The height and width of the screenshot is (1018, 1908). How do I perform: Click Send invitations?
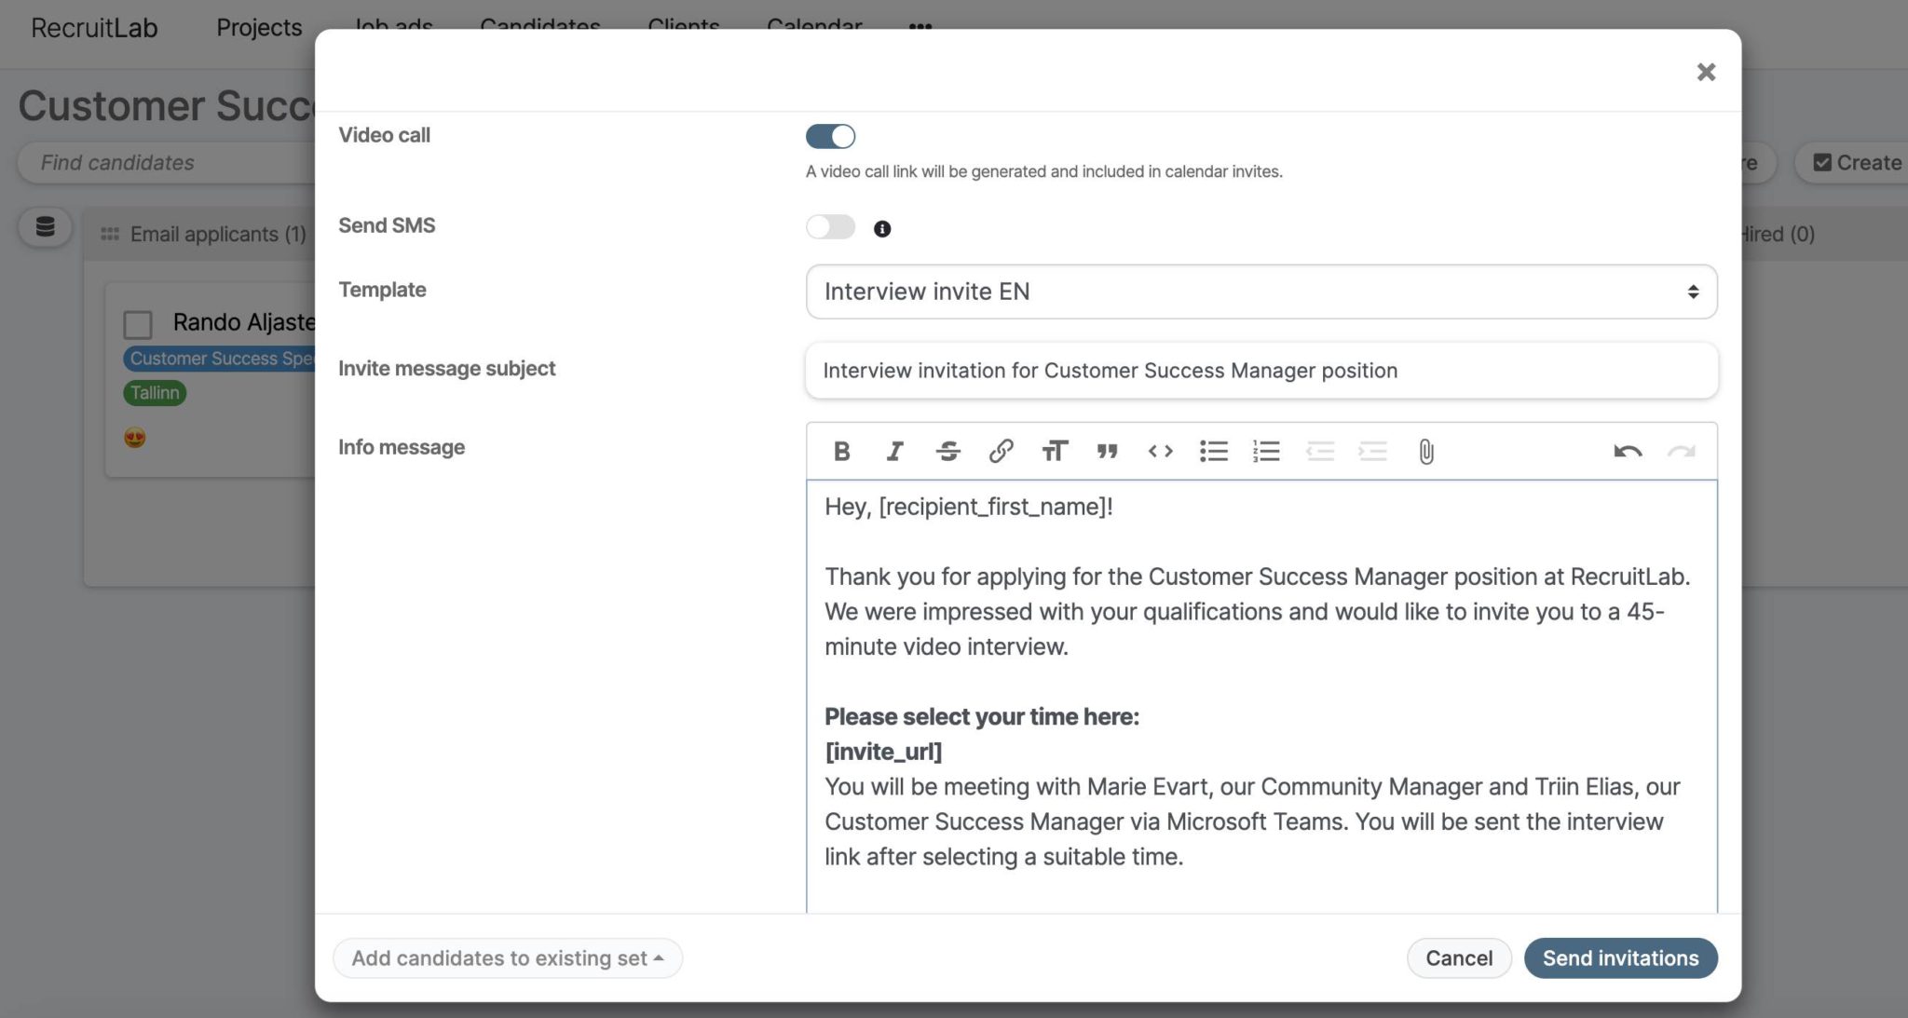(x=1620, y=957)
